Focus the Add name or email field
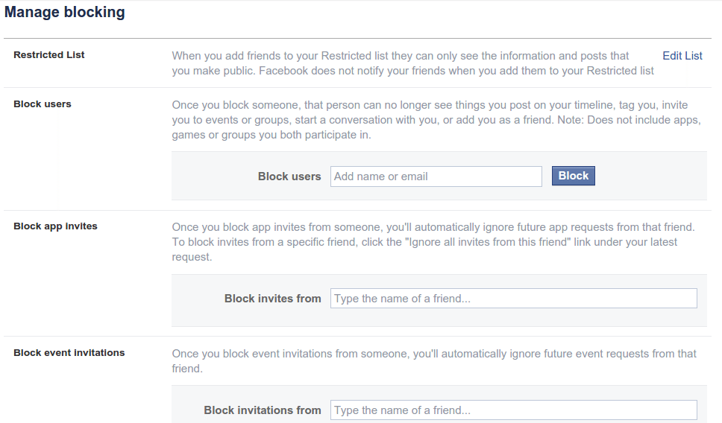Image resolution: width=722 pixels, height=423 pixels. 436,176
